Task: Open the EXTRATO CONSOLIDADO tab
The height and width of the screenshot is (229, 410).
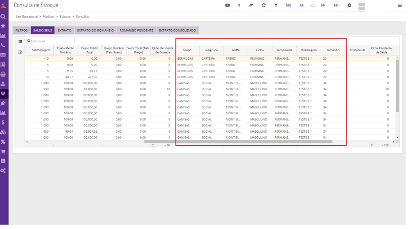Action: [177, 30]
